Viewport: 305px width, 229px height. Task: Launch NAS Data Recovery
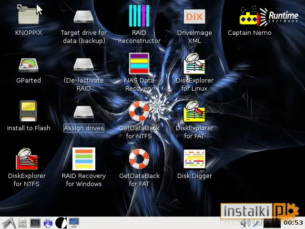pyautogui.click(x=139, y=63)
